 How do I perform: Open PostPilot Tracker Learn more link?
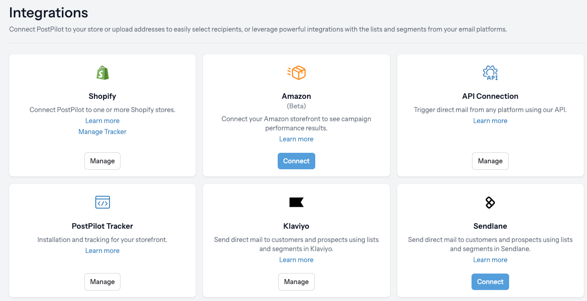click(102, 251)
